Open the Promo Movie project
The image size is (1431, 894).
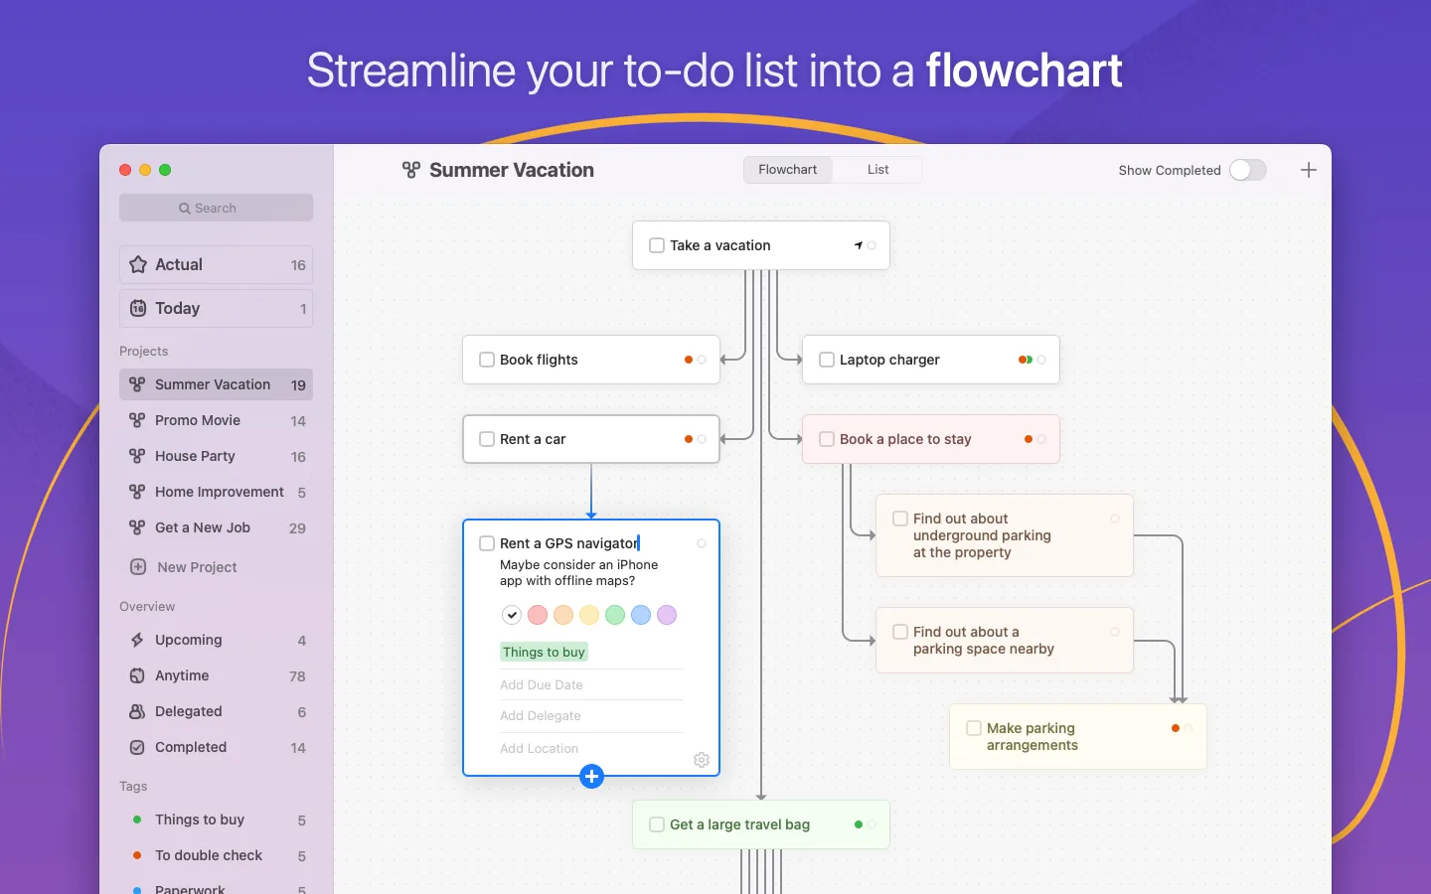(x=199, y=420)
